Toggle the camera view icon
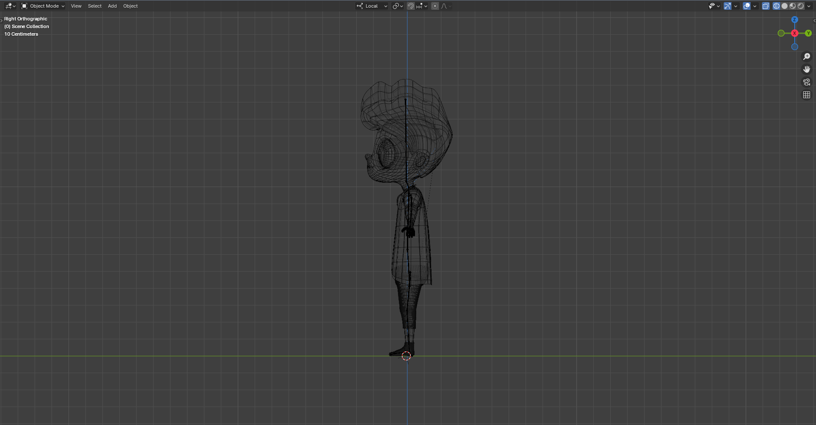Image resolution: width=816 pixels, height=425 pixels. coord(807,82)
